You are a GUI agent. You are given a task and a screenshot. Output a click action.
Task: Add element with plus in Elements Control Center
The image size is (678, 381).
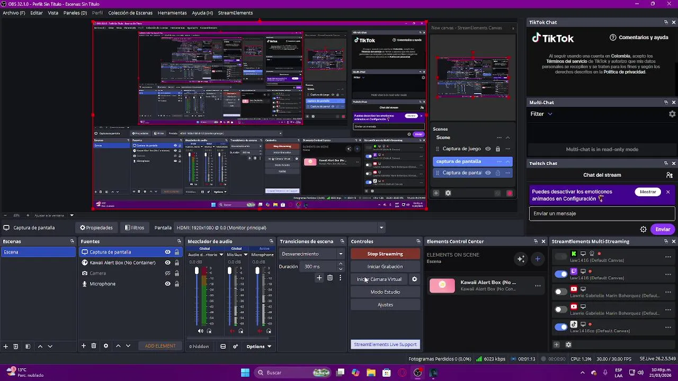click(538, 259)
